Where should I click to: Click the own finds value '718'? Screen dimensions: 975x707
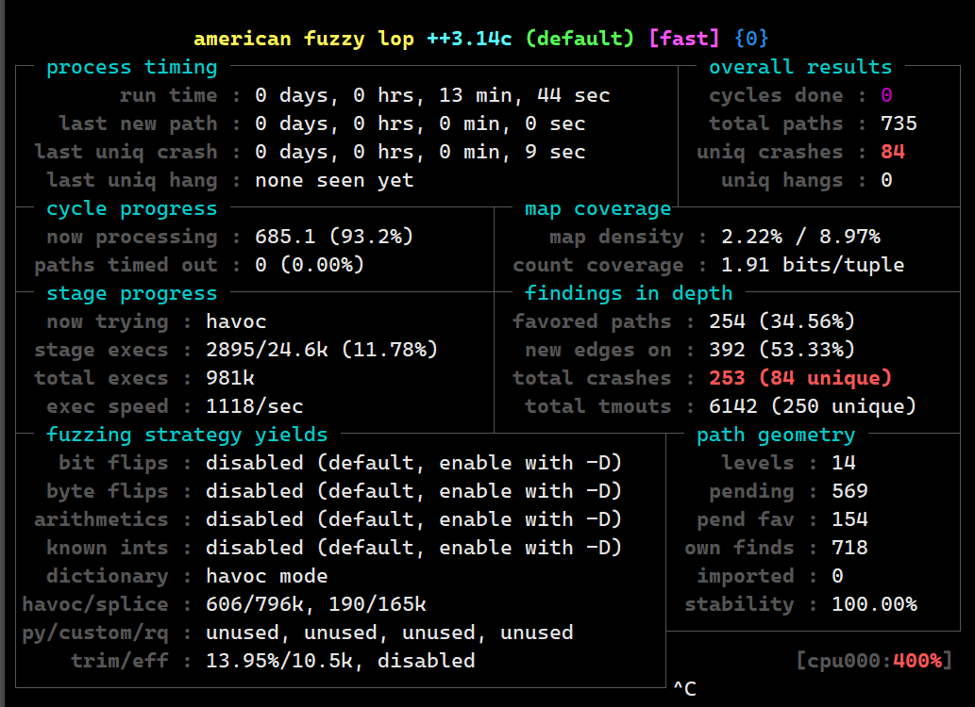[x=850, y=548]
